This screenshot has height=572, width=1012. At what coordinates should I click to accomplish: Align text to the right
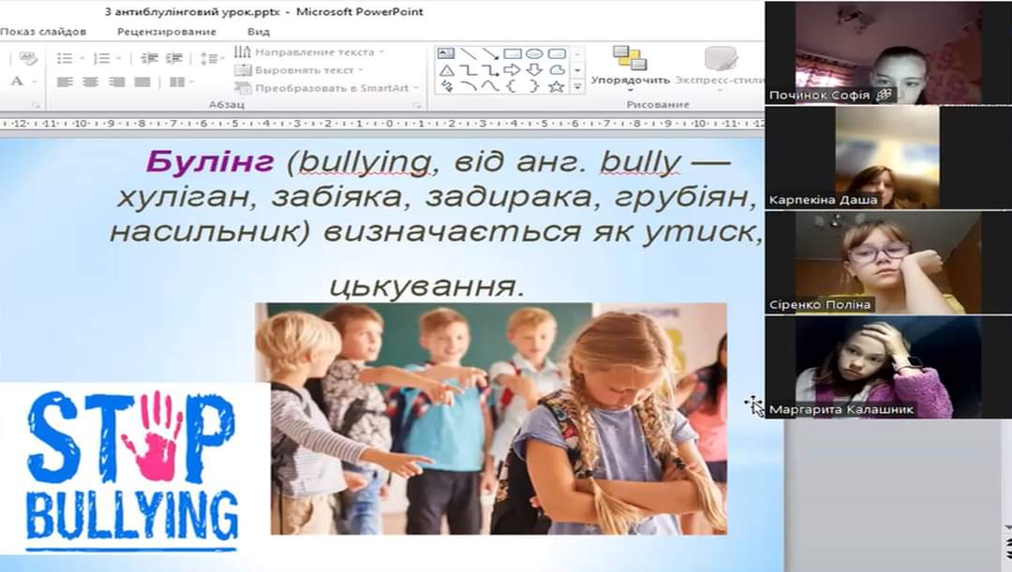[116, 81]
